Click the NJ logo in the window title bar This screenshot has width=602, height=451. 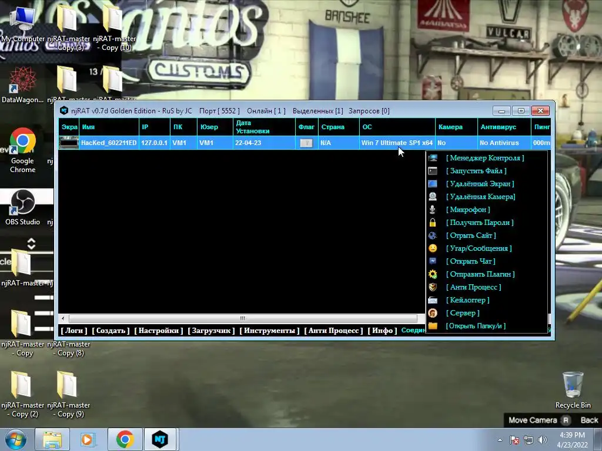pyautogui.click(x=64, y=110)
